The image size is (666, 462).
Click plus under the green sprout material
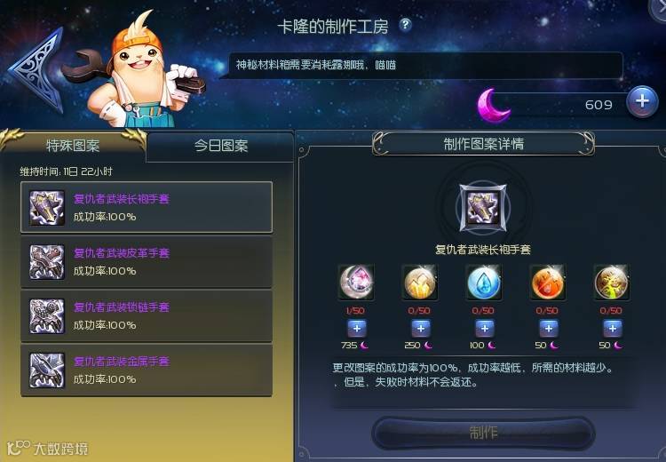pyautogui.click(x=613, y=329)
